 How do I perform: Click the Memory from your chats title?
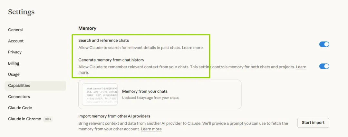click(x=145, y=91)
